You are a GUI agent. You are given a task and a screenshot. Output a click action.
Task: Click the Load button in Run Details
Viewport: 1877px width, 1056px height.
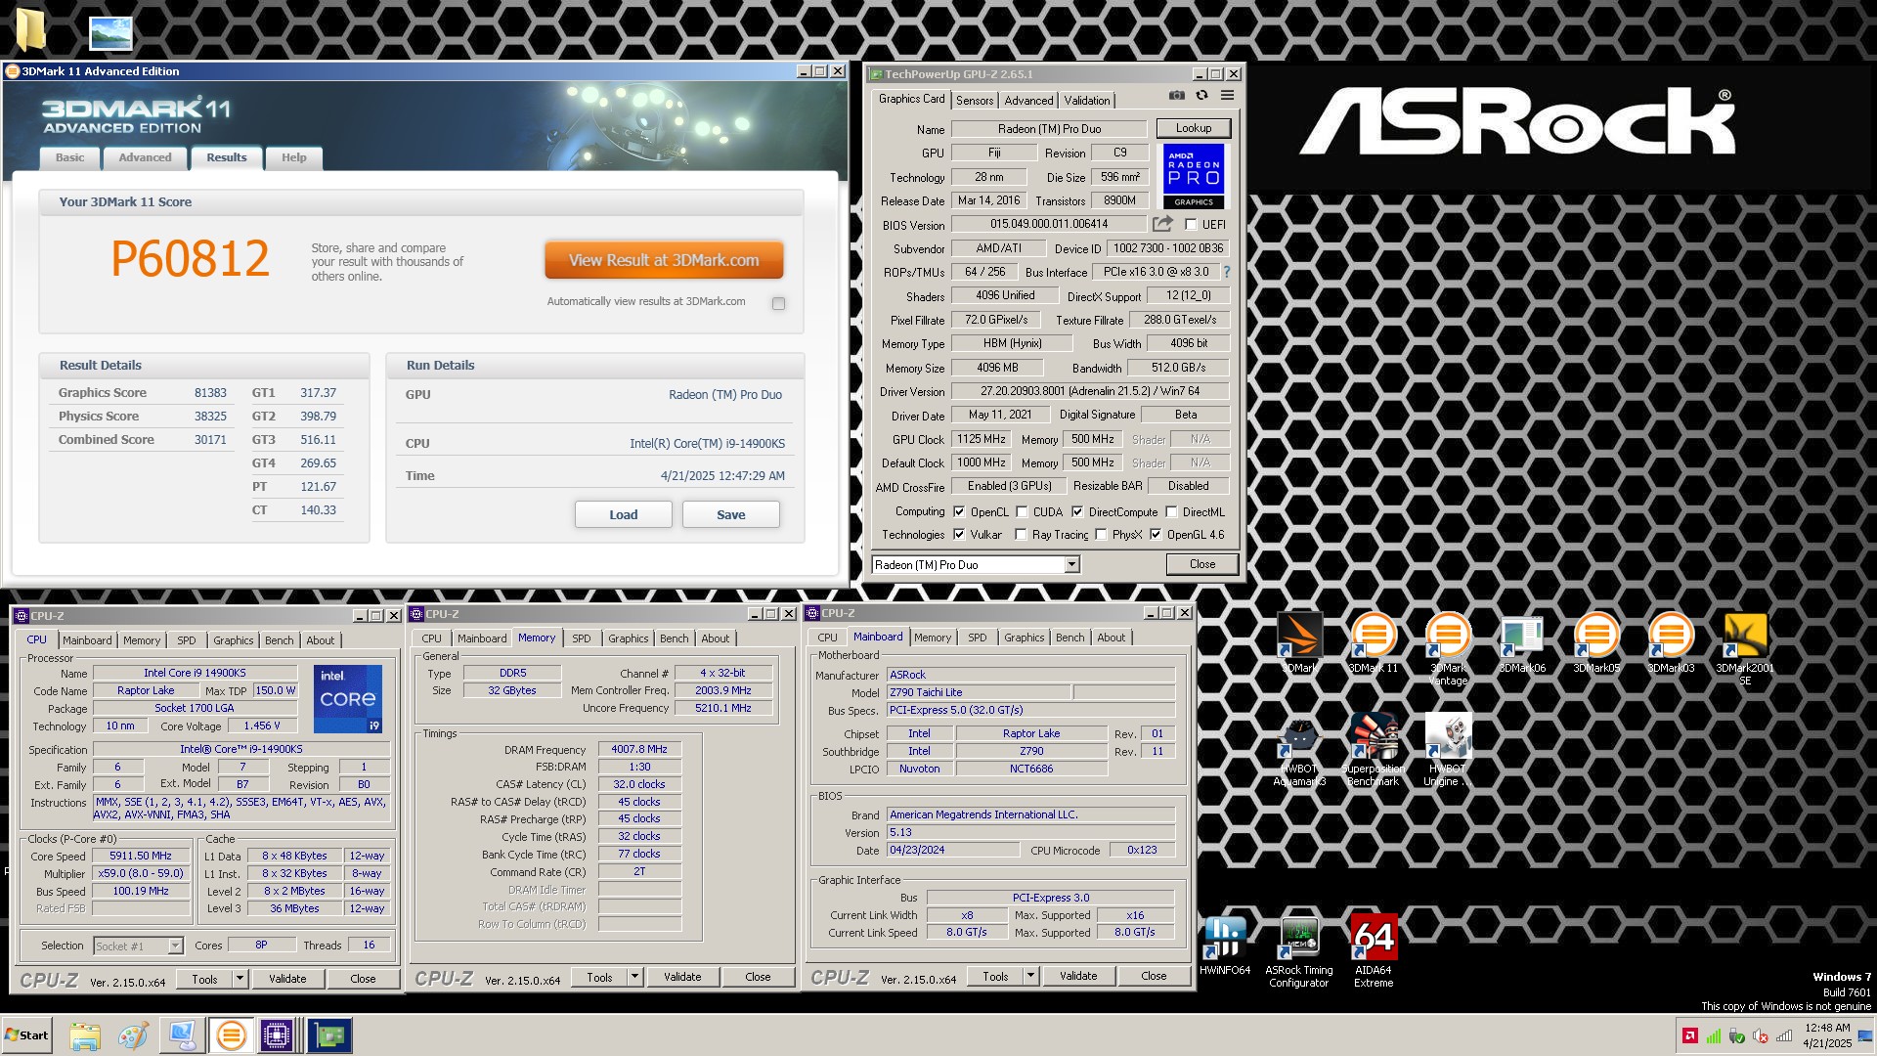[623, 514]
